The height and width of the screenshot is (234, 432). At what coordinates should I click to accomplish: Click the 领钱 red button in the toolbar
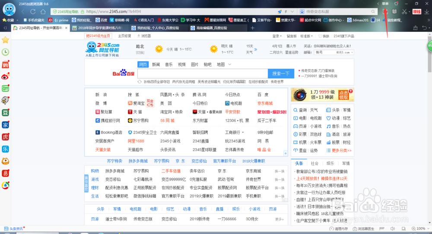pos(416,12)
